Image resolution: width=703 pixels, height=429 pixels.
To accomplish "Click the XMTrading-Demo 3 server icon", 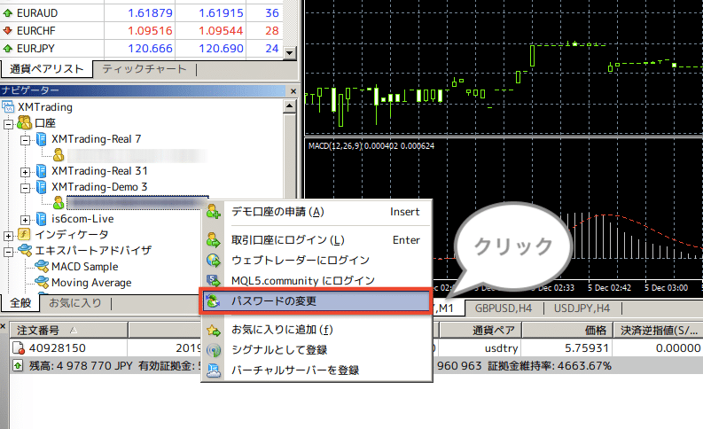I will point(42,187).
